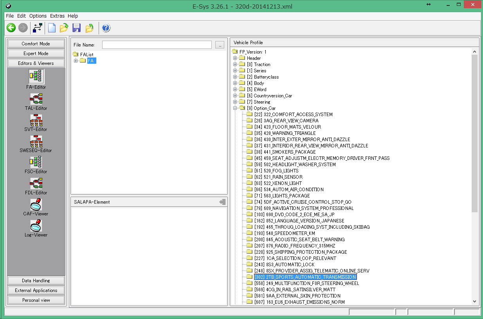Click the File Name input field
483x319 pixels.
click(157, 45)
